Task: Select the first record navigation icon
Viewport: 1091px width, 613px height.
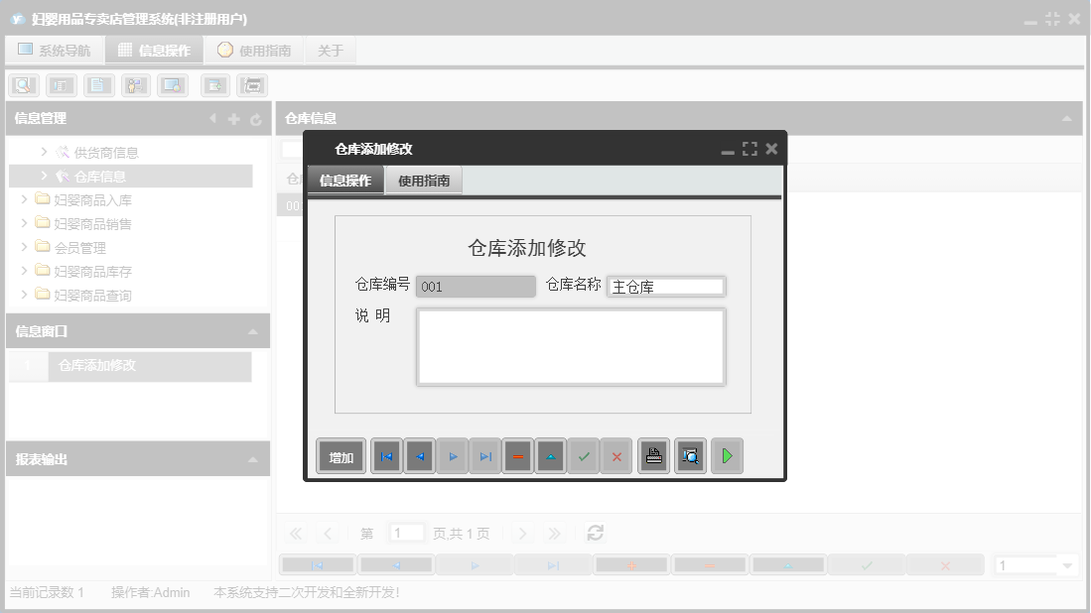Action: click(386, 455)
